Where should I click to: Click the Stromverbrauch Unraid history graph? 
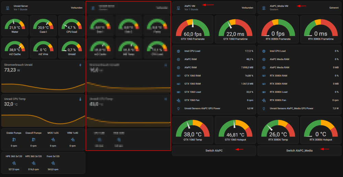click(x=43, y=87)
